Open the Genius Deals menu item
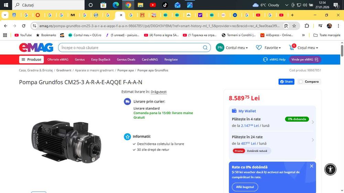The image size is (344, 193). [x=126, y=59]
